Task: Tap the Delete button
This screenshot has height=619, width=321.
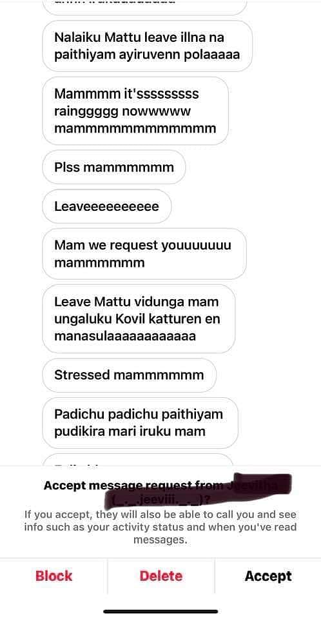Action: point(160,576)
